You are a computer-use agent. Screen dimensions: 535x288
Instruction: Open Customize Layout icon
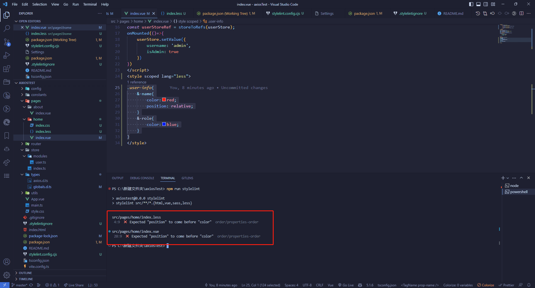point(493,4)
